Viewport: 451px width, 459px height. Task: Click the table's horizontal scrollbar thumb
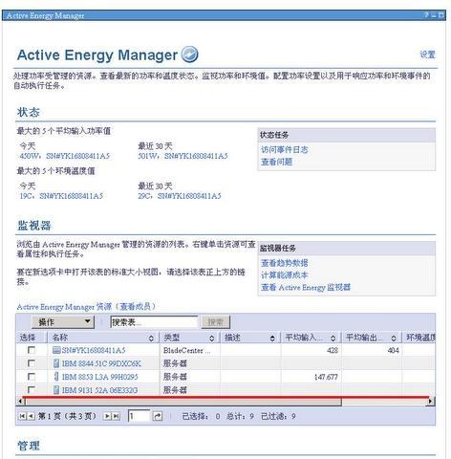tap(183, 402)
